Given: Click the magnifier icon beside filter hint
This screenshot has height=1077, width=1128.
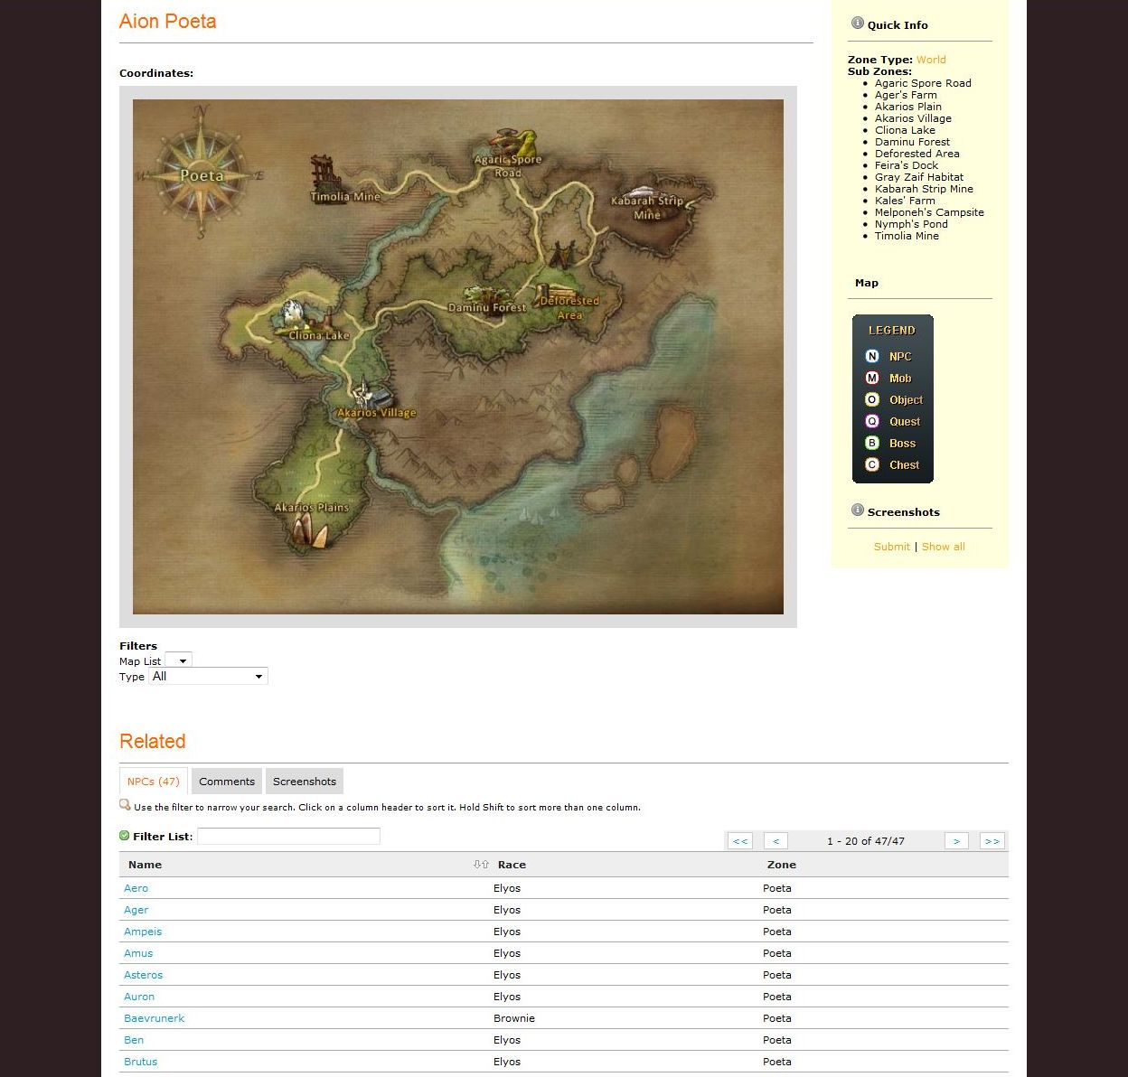Looking at the screenshot, I should point(125,805).
